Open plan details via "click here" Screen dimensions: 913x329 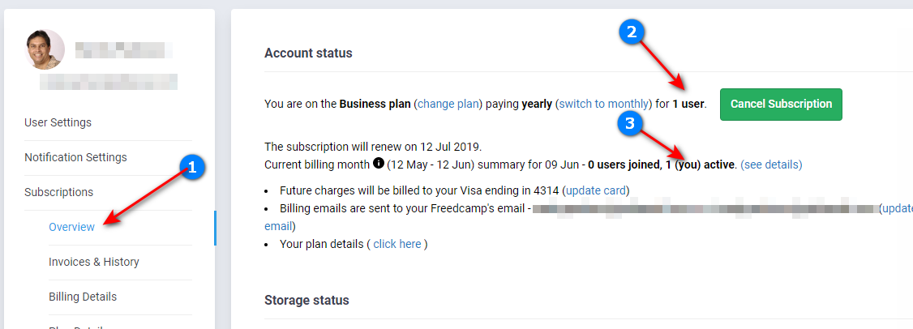(396, 244)
